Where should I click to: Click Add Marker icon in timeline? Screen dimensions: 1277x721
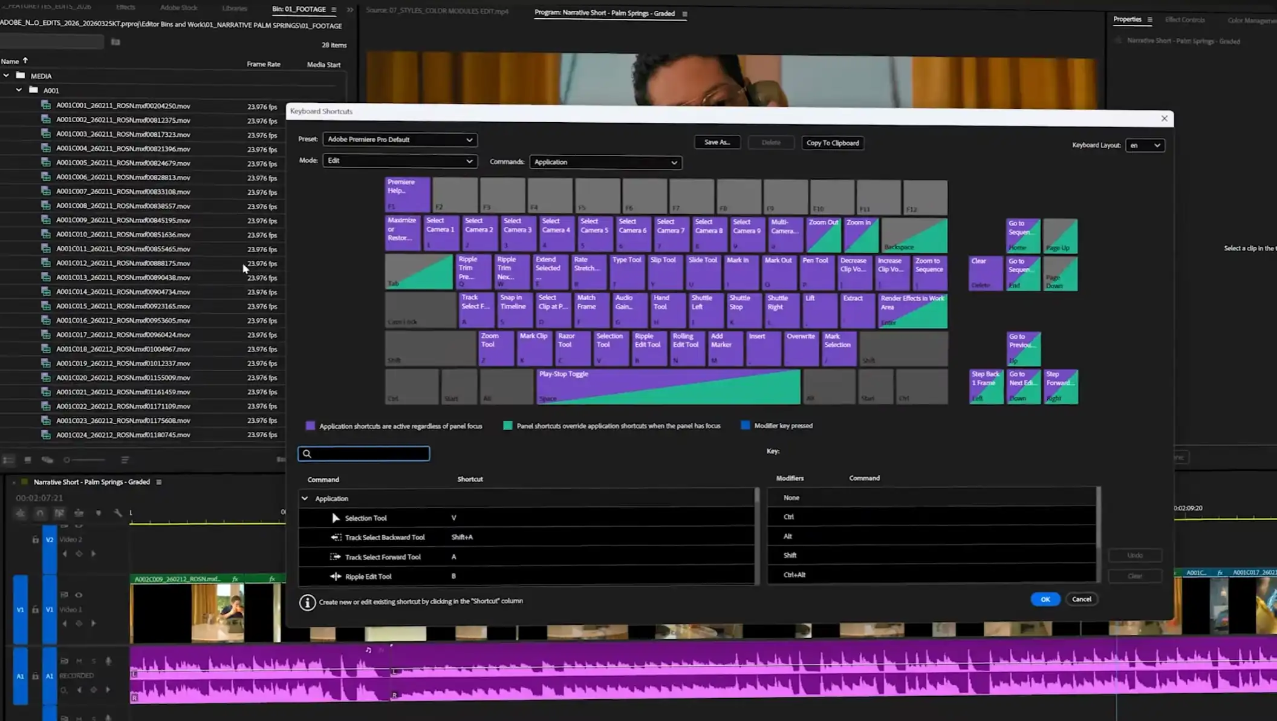point(99,513)
